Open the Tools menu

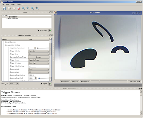coord(19,4)
